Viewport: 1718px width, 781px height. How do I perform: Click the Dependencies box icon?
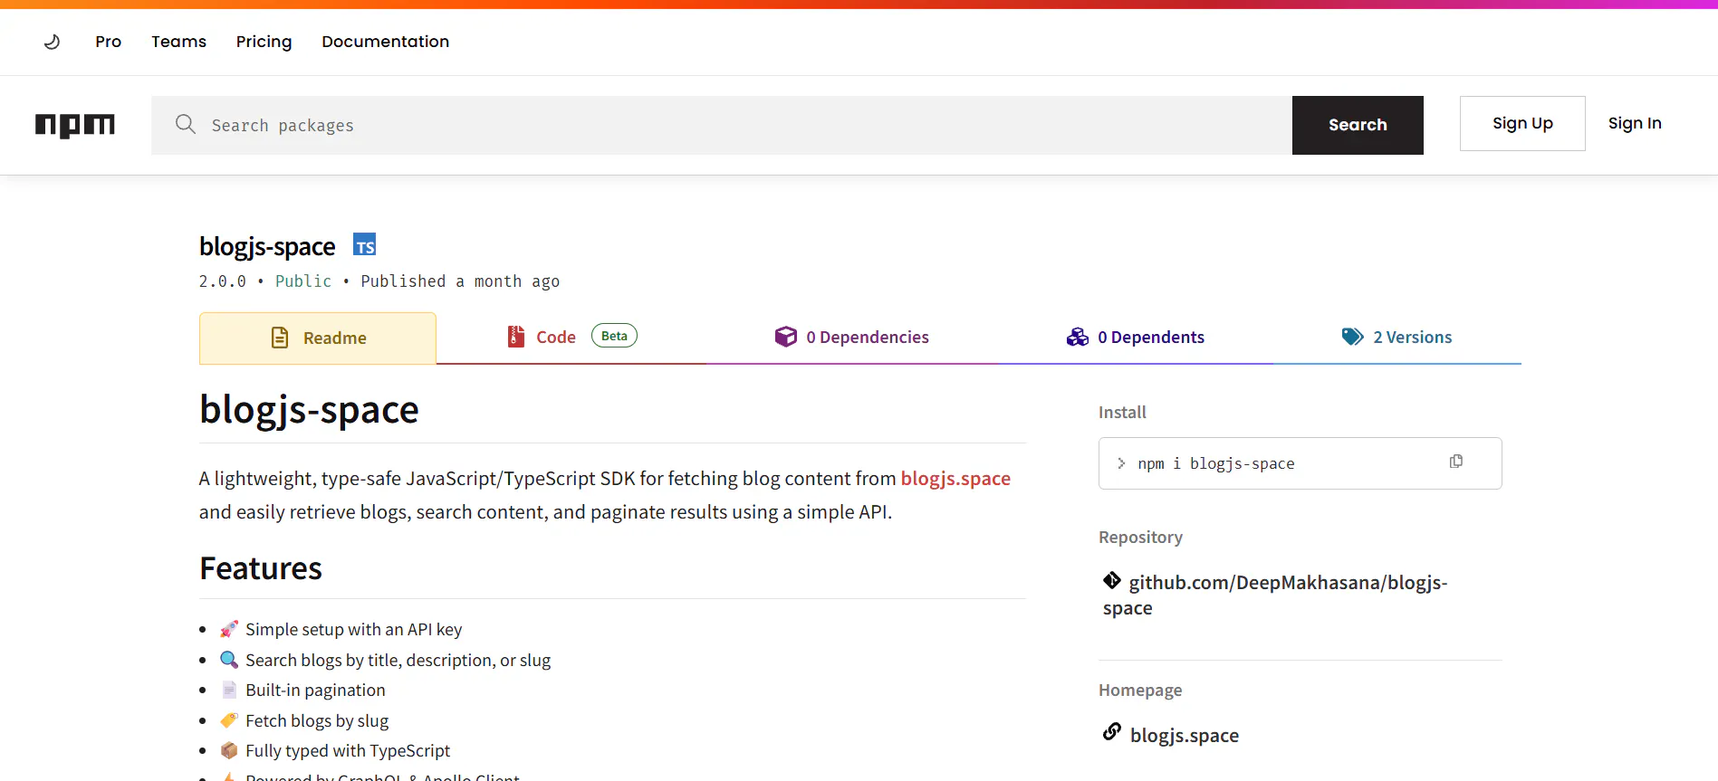(786, 337)
